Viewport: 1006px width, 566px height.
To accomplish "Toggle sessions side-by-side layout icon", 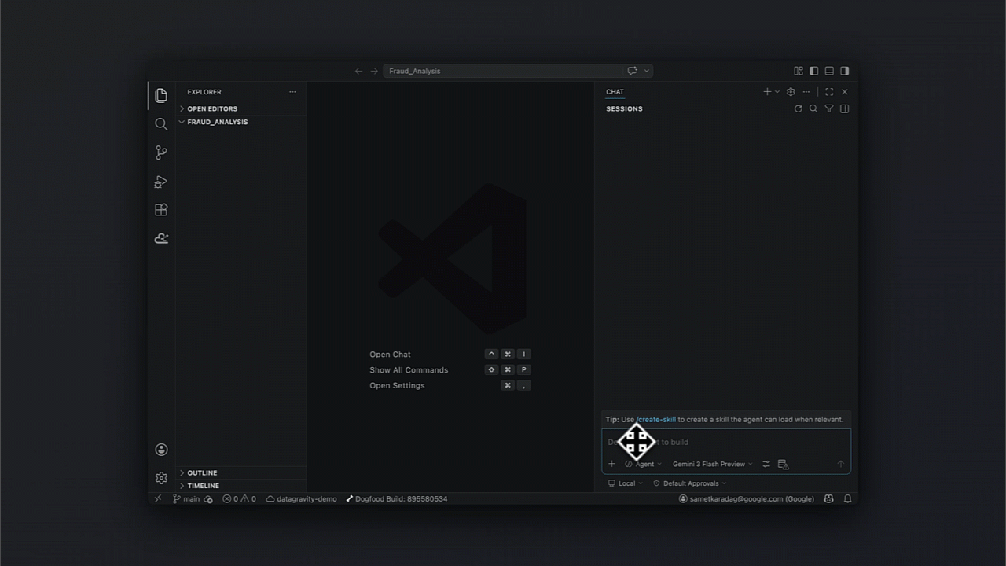I will coord(845,109).
